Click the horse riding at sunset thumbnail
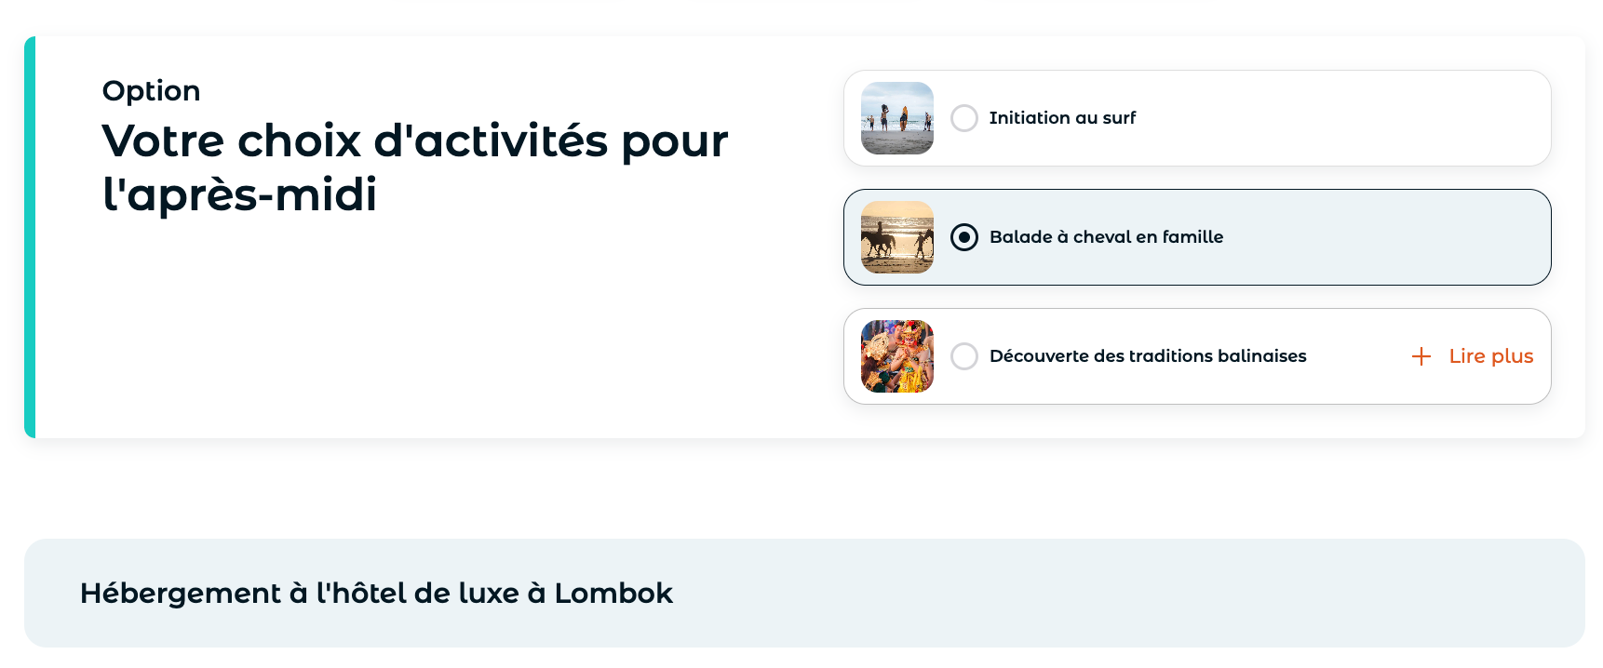 coord(897,237)
